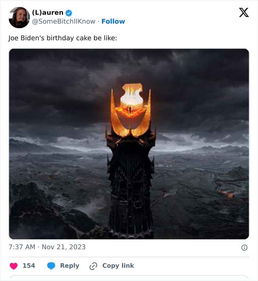Open the (L)auren profile avatar
This screenshot has width=258, height=281.
pos(19,17)
